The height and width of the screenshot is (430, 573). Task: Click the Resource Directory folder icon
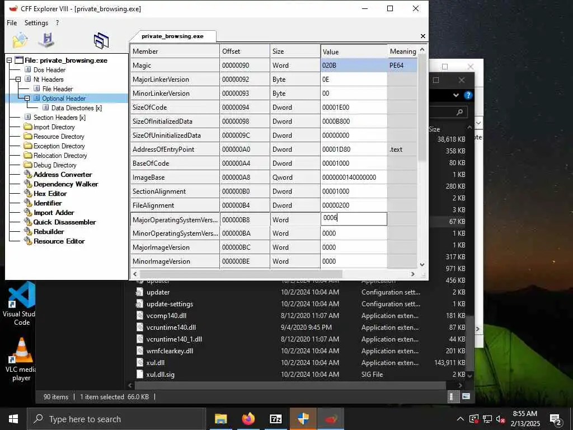click(28, 137)
